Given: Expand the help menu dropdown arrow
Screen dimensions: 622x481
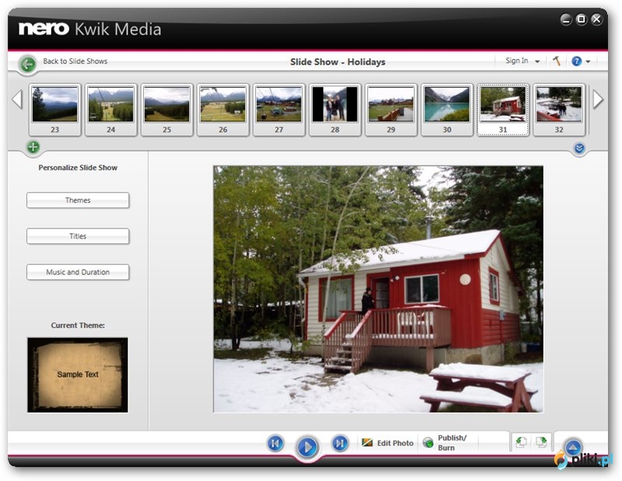Looking at the screenshot, I should pos(588,61).
